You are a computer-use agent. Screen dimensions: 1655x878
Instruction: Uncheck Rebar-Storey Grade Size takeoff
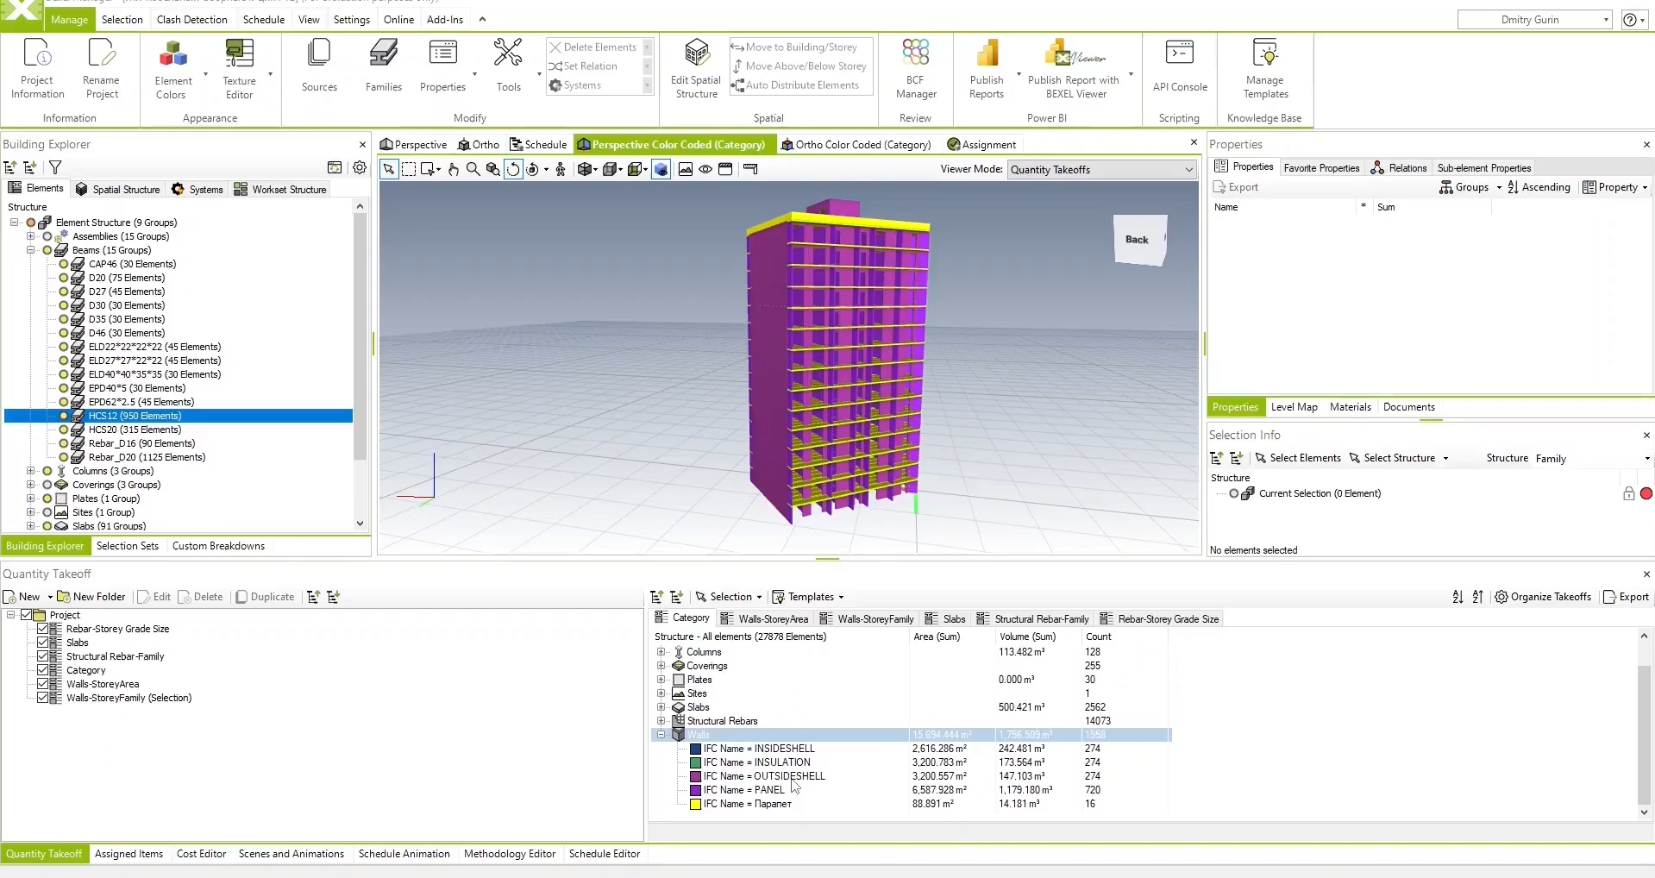[43, 629]
